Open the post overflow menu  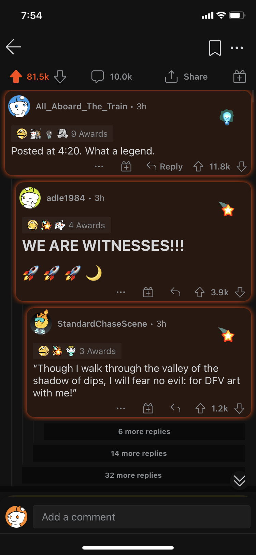tap(237, 48)
